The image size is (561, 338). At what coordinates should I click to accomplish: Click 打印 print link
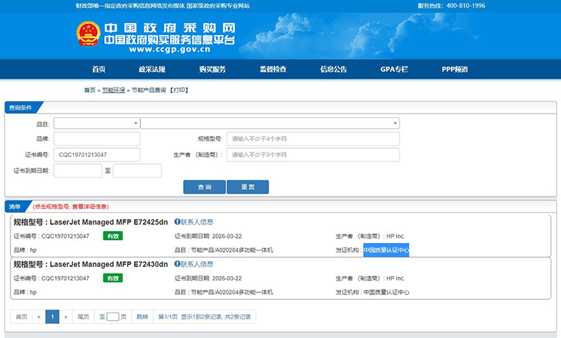point(179,90)
